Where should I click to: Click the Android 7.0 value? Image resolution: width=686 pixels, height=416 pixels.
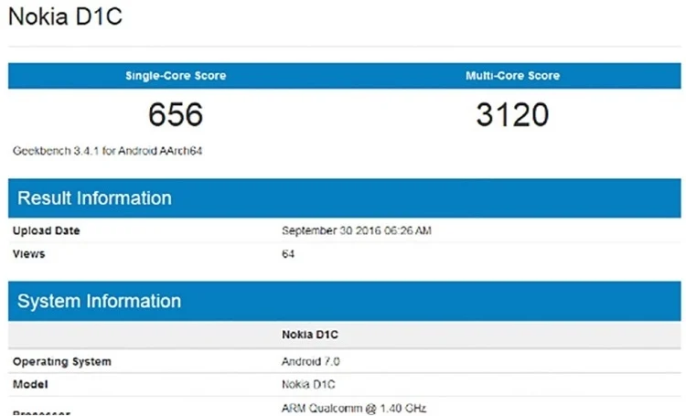[311, 362]
